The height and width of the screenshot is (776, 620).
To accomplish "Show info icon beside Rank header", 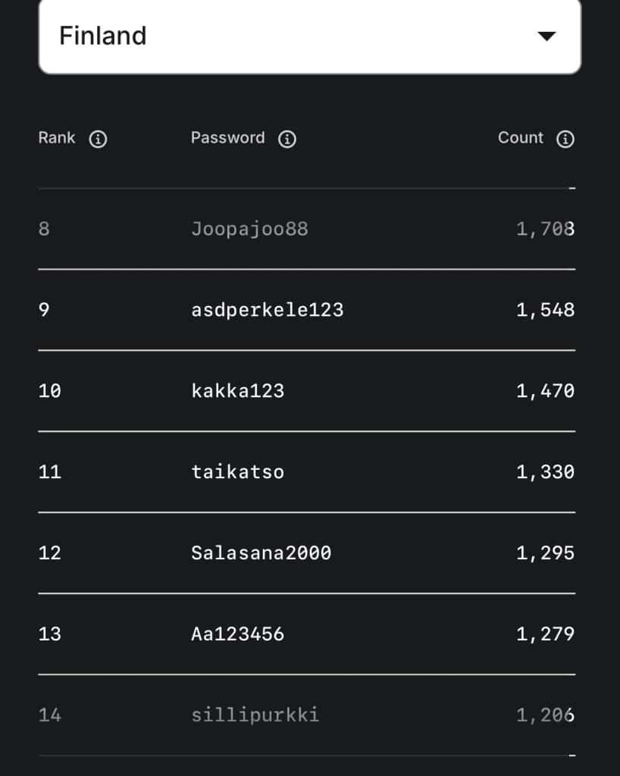I will 98,139.
